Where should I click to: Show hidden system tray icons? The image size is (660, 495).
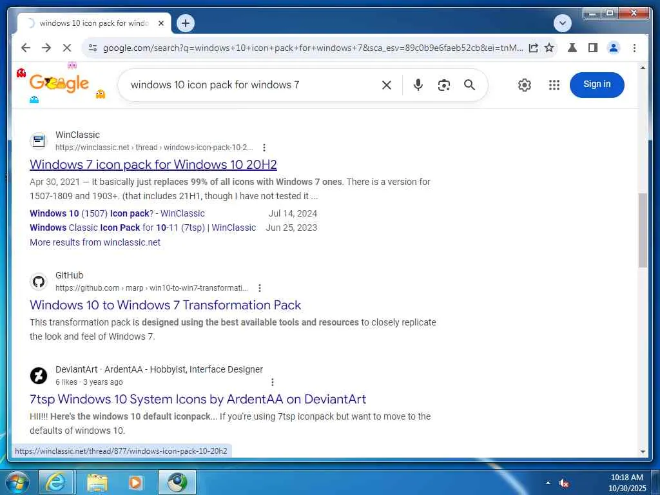[548, 483]
